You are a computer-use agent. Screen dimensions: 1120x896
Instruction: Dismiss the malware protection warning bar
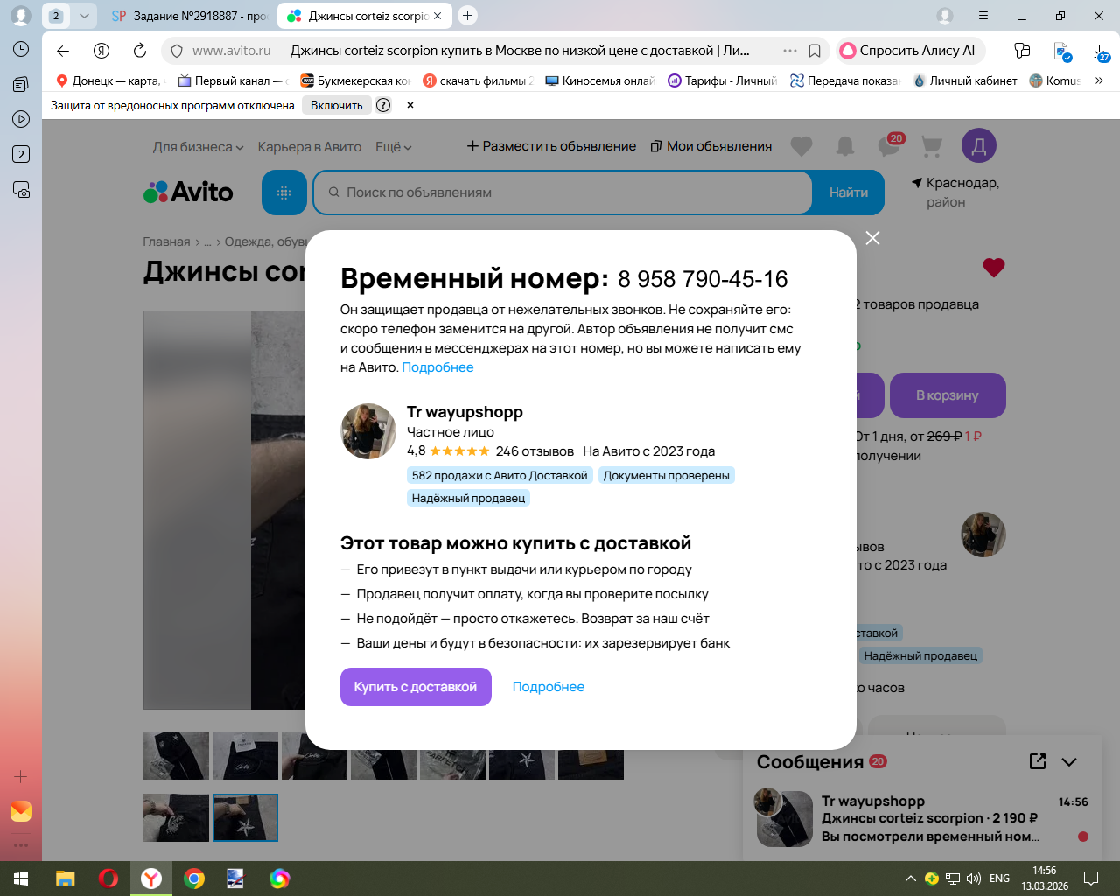click(x=409, y=105)
